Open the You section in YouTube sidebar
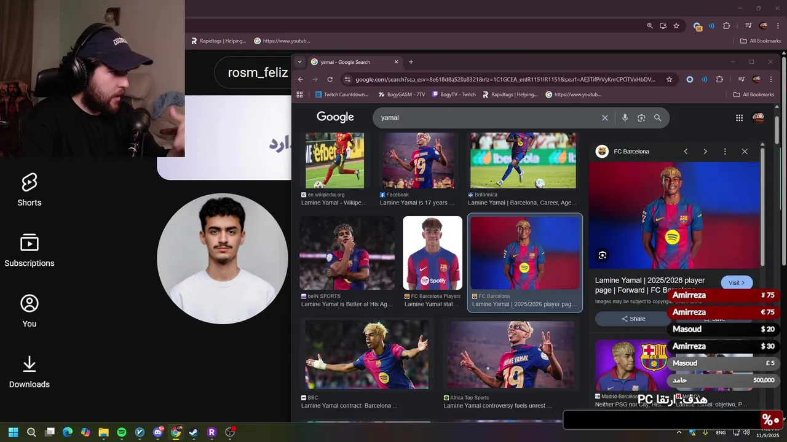Image resolution: width=787 pixels, height=442 pixels. [x=29, y=311]
